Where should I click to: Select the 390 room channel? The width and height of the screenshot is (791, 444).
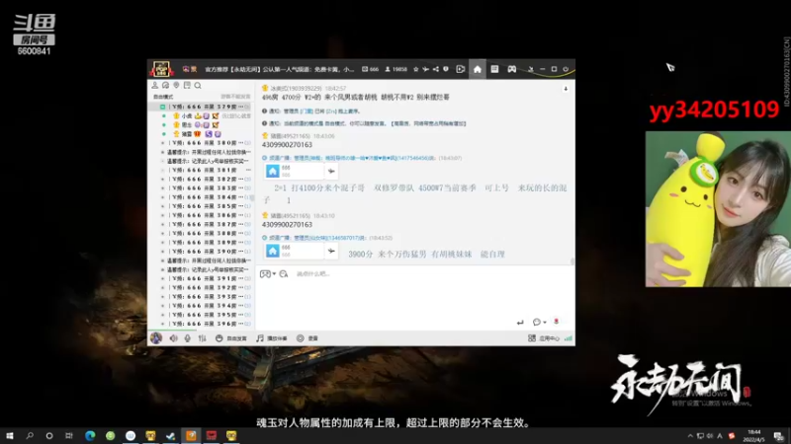(x=205, y=252)
